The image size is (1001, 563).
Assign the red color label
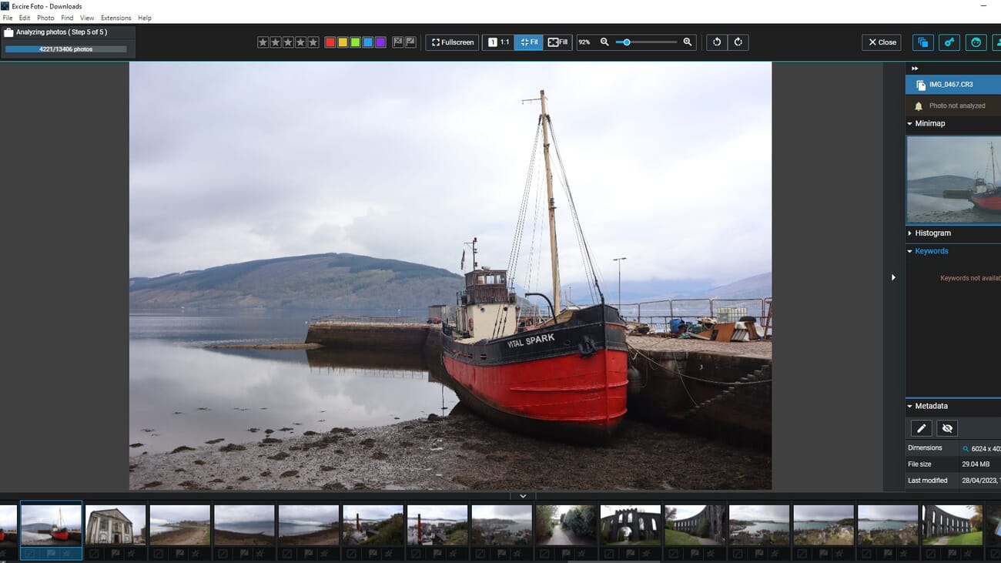330,42
